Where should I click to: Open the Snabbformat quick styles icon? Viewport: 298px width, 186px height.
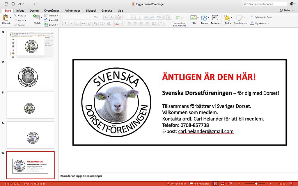tap(240, 18)
